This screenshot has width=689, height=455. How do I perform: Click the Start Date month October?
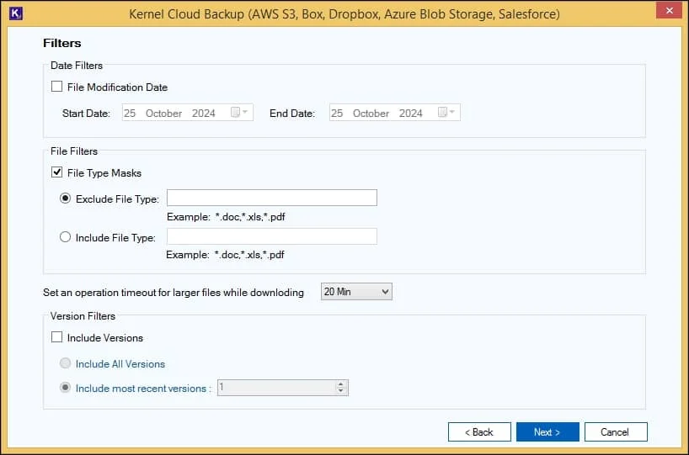point(163,114)
